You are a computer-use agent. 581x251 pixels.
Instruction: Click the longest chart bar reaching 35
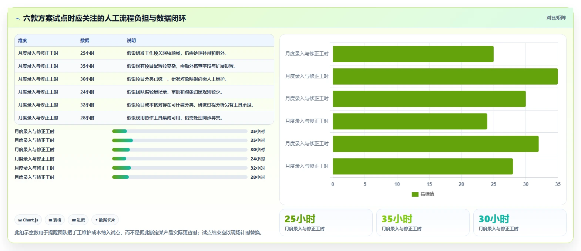click(x=445, y=77)
